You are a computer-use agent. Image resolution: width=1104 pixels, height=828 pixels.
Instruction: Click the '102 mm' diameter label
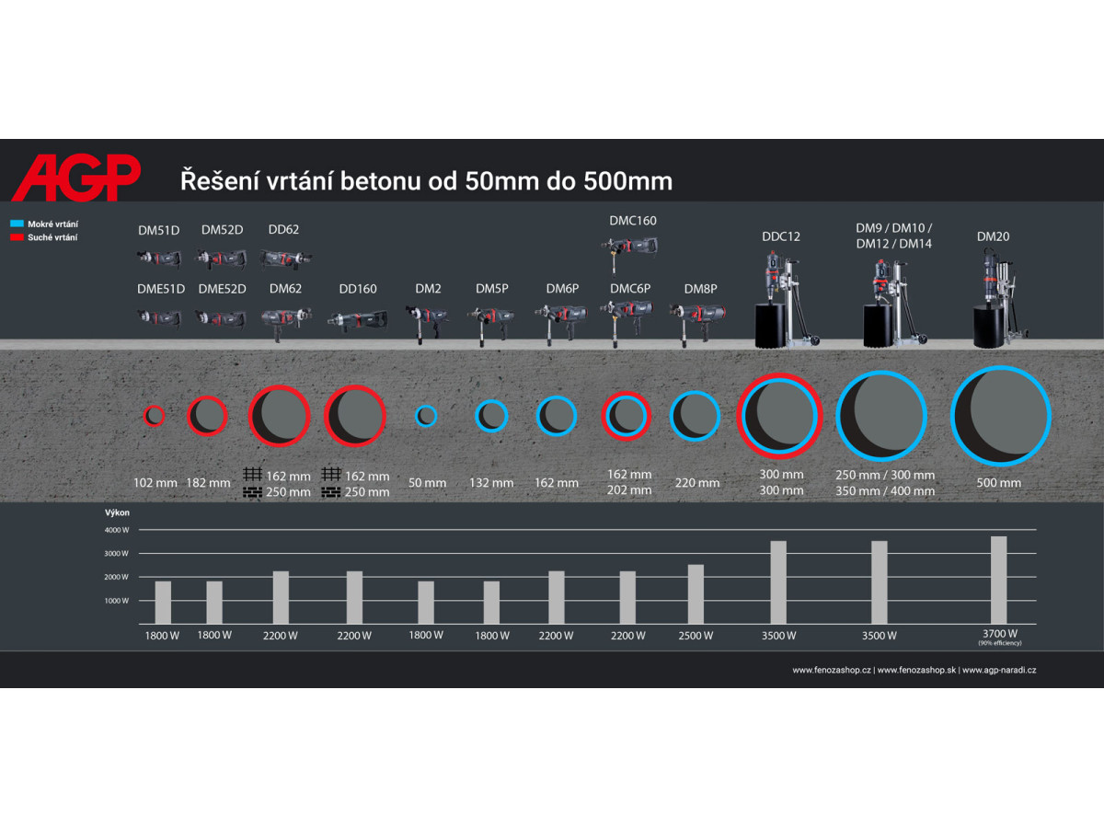click(155, 483)
